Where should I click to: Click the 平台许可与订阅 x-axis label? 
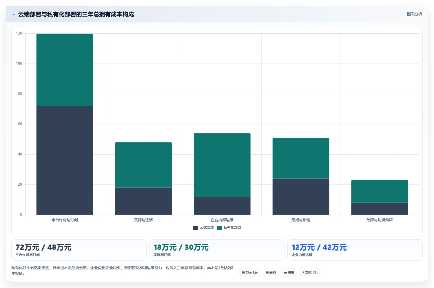click(65, 220)
